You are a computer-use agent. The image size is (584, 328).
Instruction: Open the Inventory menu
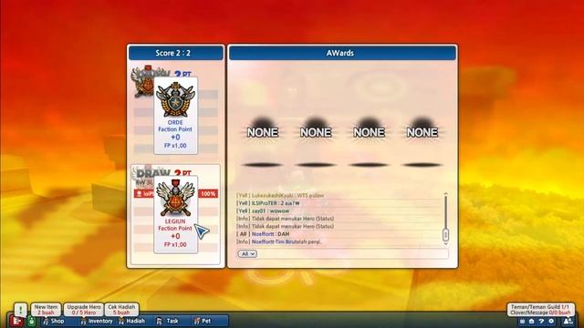(x=97, y=321)
